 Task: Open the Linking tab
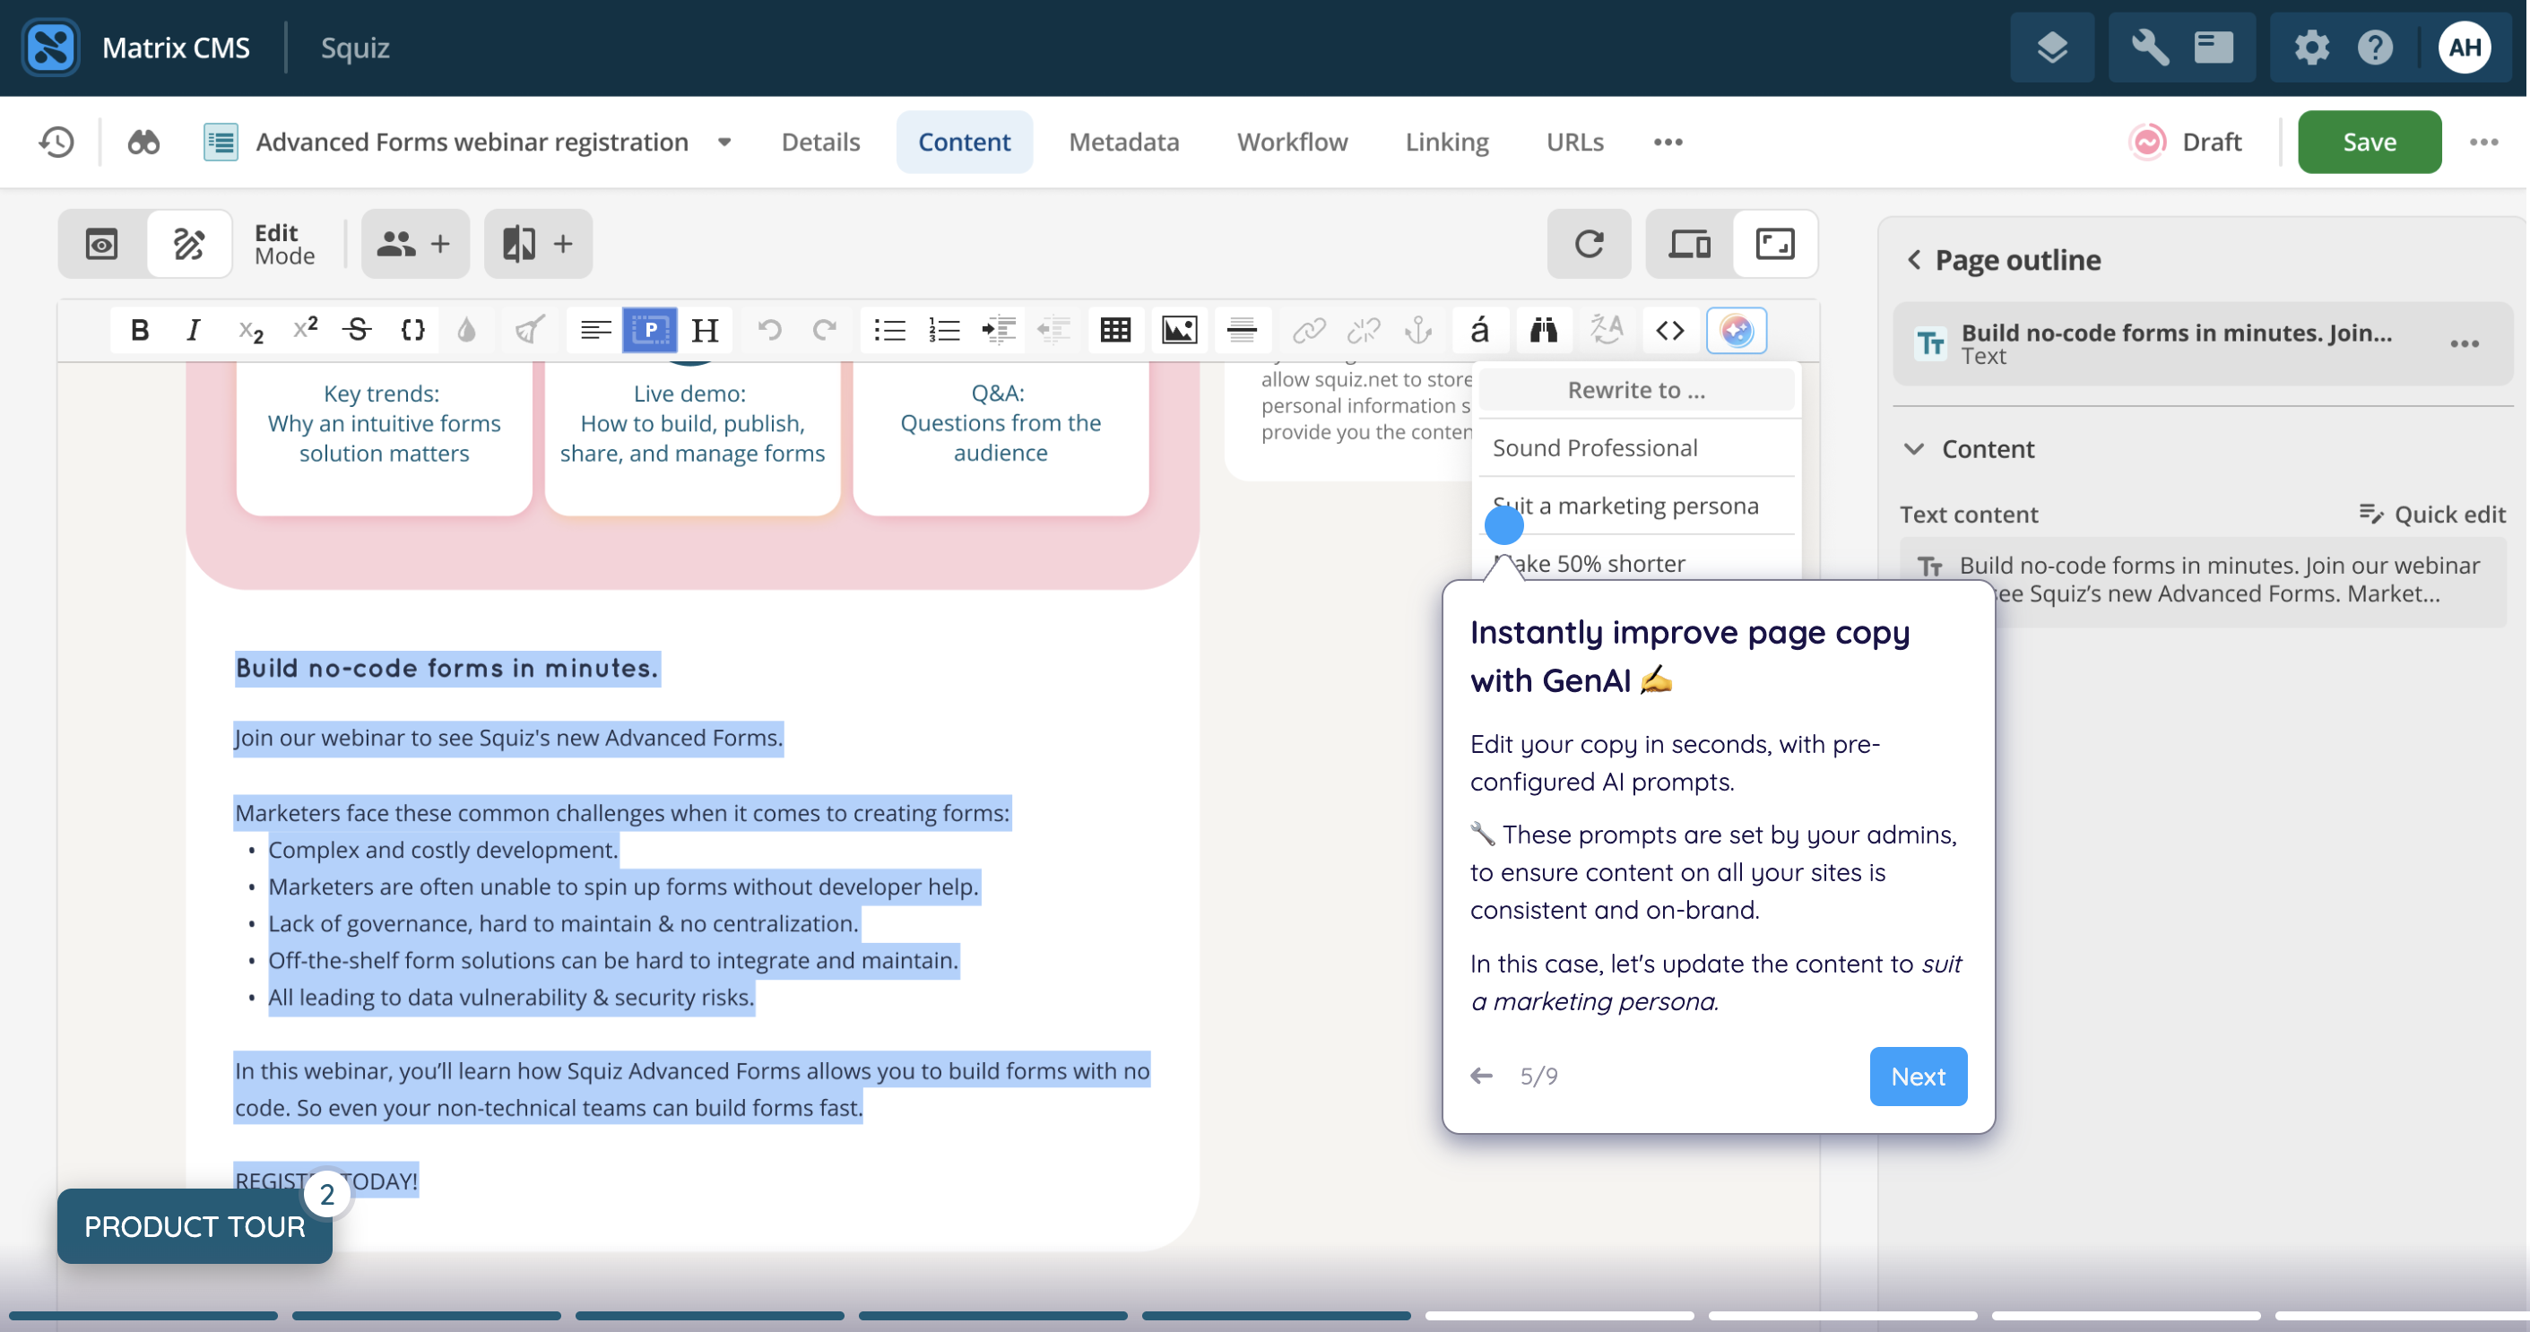tap(1446, 143)
